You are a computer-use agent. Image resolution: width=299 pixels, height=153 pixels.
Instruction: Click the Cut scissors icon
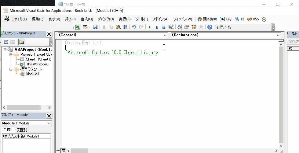(x=104, y=27)
